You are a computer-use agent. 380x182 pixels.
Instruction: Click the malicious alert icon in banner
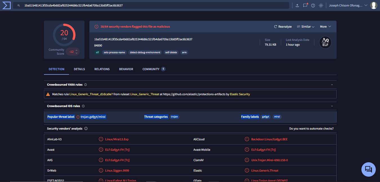[96, 26]
